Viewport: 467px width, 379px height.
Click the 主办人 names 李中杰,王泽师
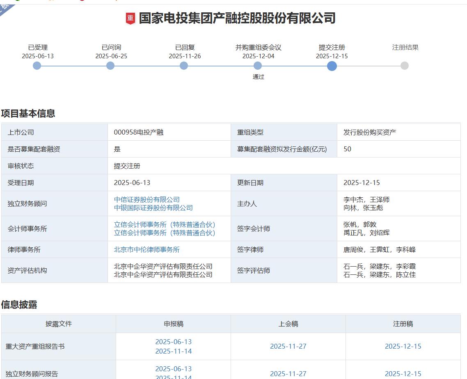(366, 199)
